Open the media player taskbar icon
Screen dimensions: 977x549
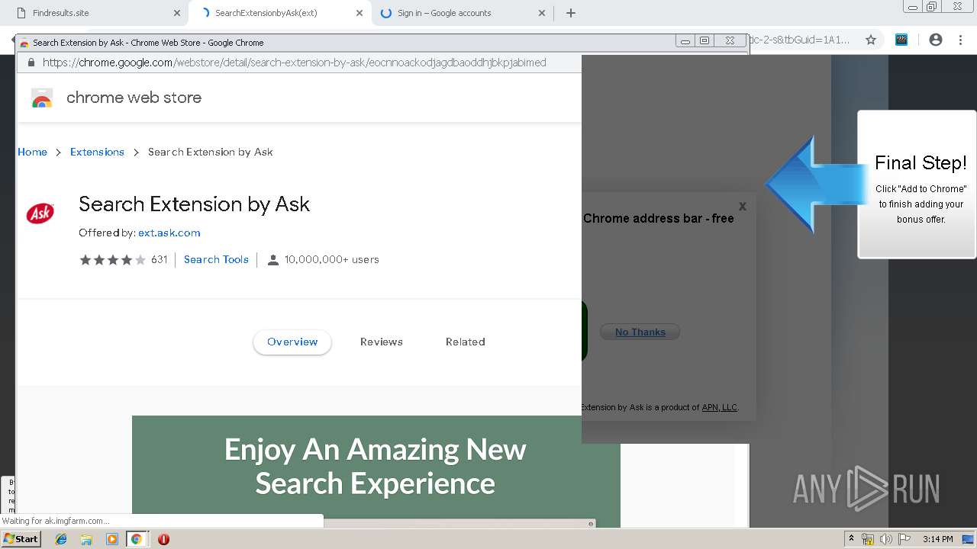tap(112, 539)
